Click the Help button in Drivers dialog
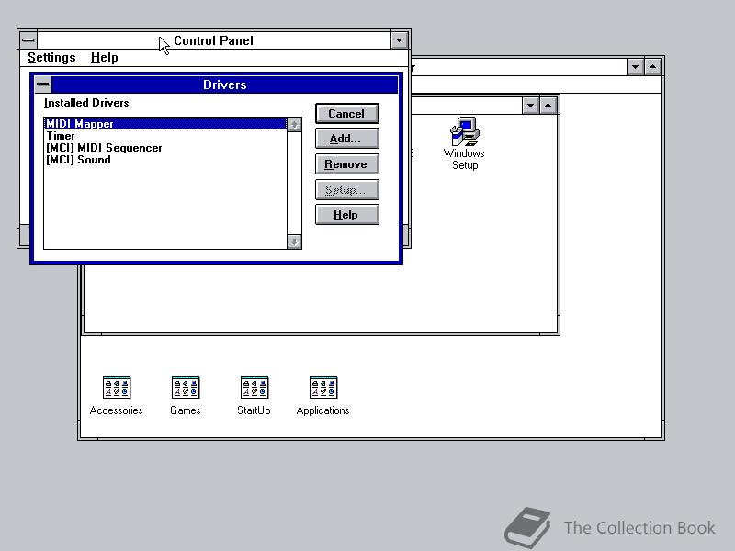Screen dimensions: 735x551 (347, 215)
